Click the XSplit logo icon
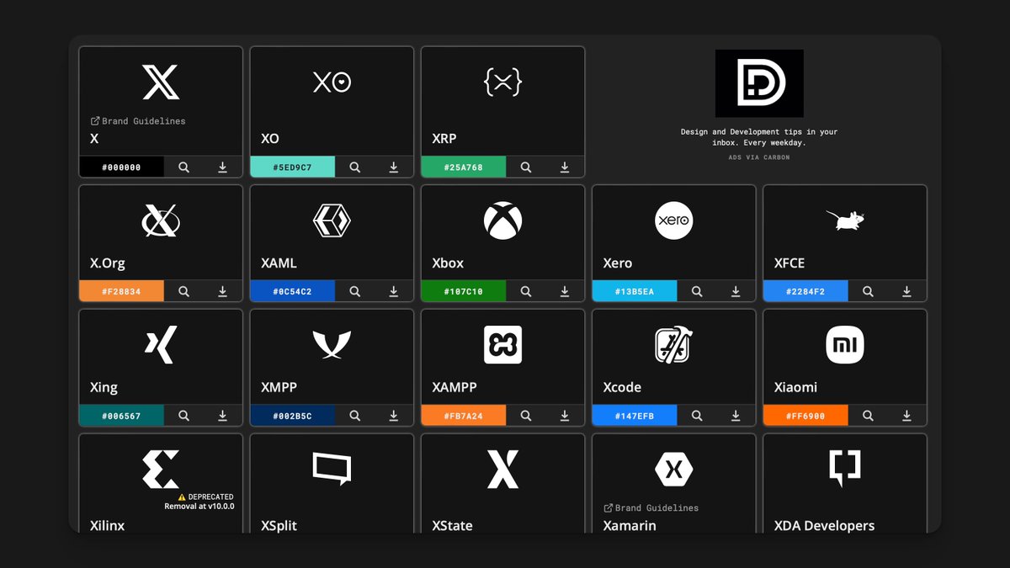This screenshot has height=568, width=1010. pyautogui.click(x=332, y=470)
